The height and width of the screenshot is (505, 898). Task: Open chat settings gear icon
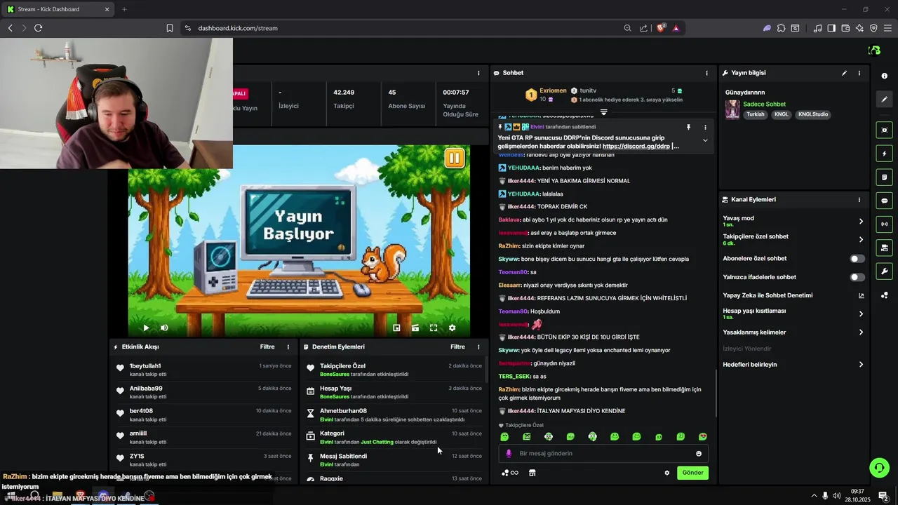pyautogui.click(x=666, y=473)
